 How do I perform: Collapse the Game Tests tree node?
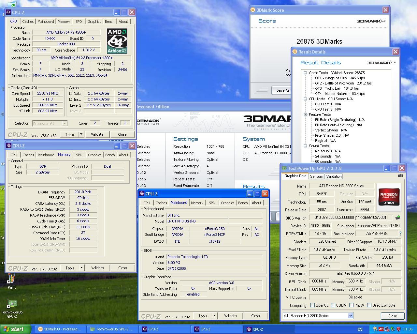[305, 73]
